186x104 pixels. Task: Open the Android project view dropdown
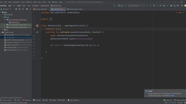(x=6, y=9)
